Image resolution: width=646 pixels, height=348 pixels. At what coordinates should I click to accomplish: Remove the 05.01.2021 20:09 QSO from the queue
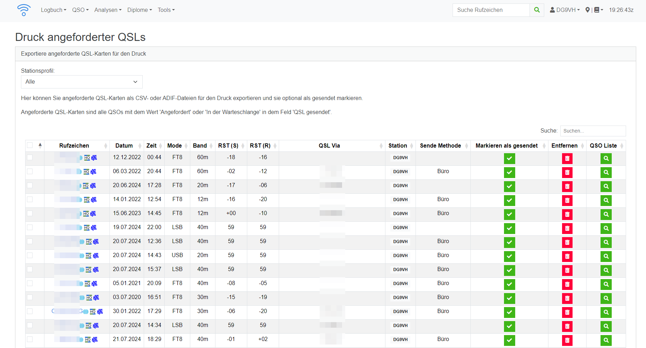(567, 284)
